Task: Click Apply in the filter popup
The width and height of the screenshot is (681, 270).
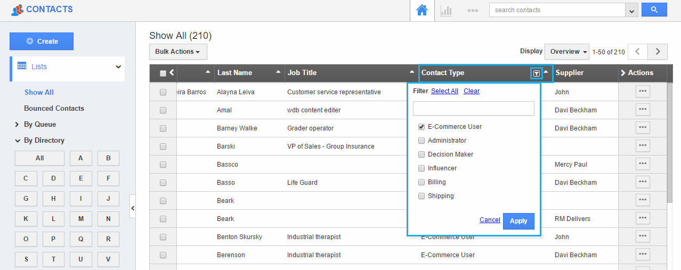Action: (x=518, y=221)
